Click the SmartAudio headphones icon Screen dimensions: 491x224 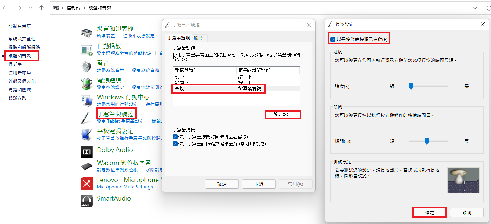point(87,201)
